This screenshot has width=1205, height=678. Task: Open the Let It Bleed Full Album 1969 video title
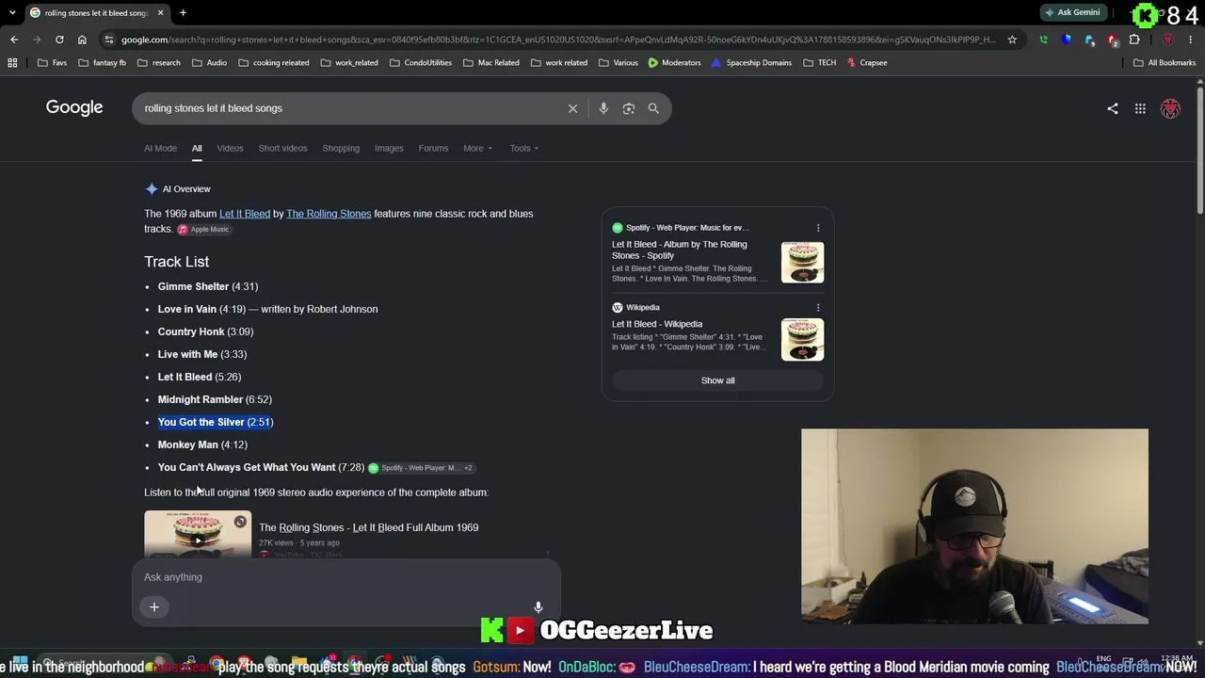click(x=368, y=527)
